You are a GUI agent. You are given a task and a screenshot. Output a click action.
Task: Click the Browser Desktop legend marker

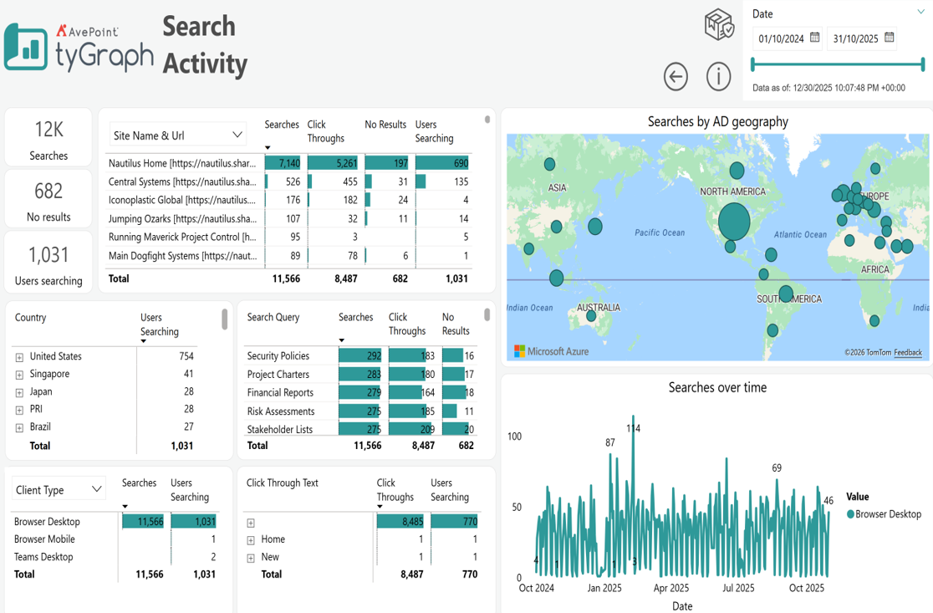click(851, 514)
